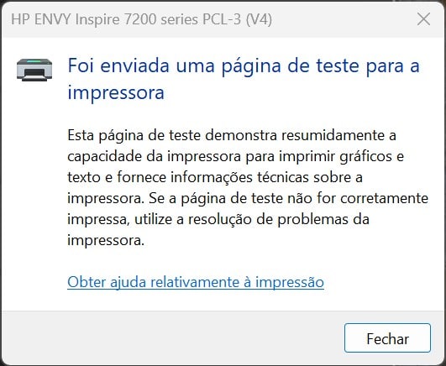Viewport: 446px width, 366px height.
Task: Click the word 'Obter' at the link's start
Action: (x=87, y=282)
